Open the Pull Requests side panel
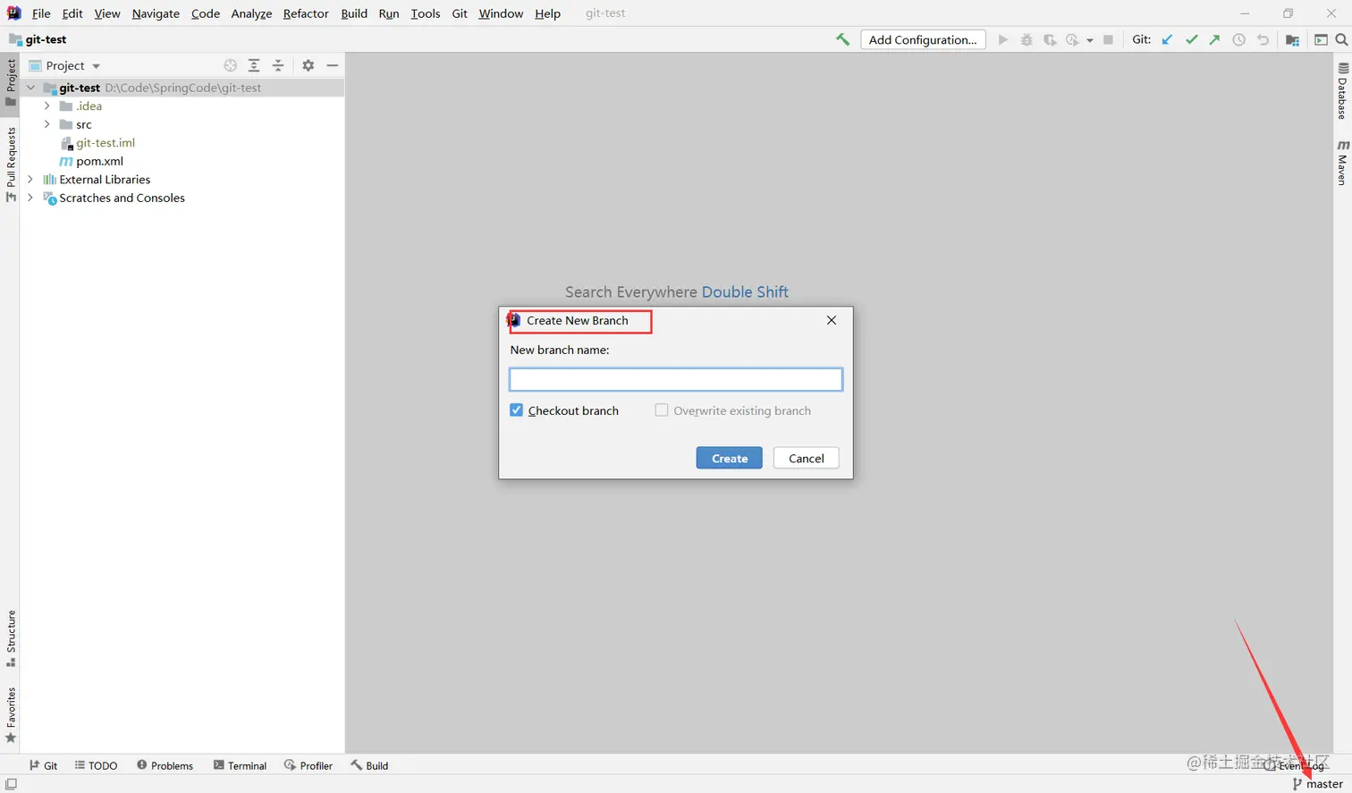This screenshot has height=793, width=1352. [11, 165]
